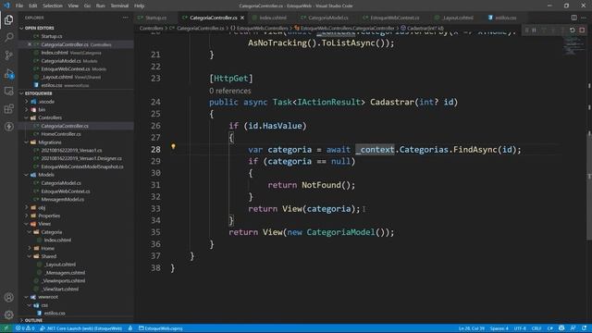This screenshot has width=592, height=333.
Task: Close the CategoriaController.cs tab
Action: tap(242, 18)
